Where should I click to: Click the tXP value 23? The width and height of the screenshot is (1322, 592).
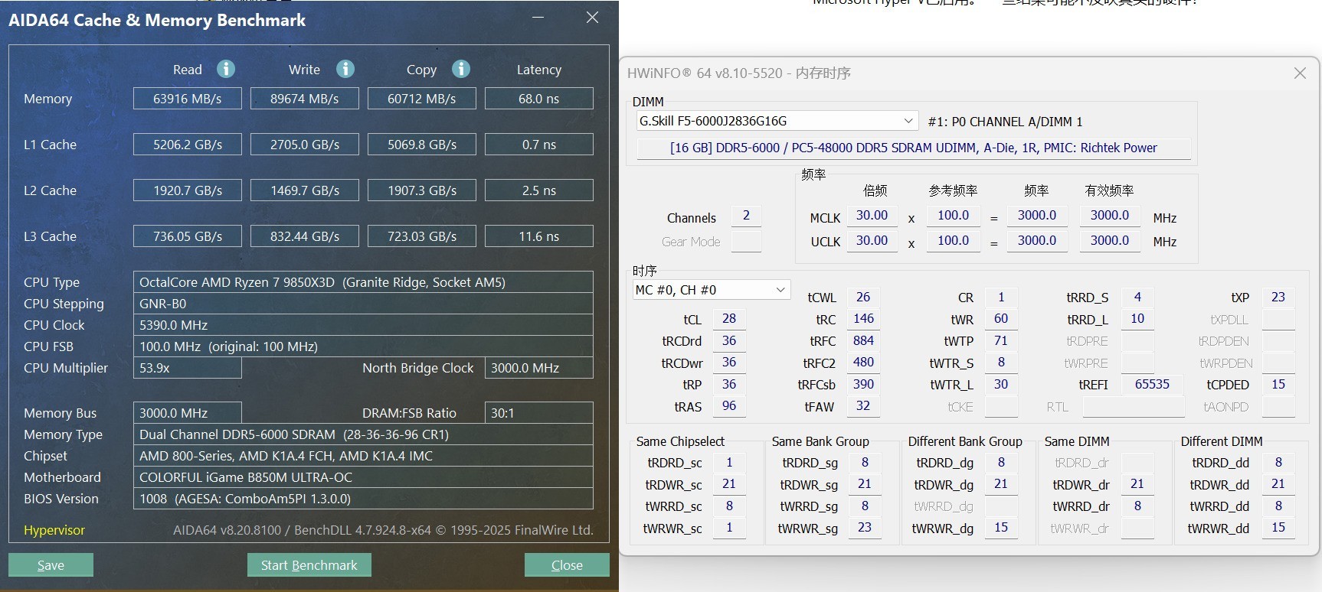pyautogui.click(x=1278, y=298)
